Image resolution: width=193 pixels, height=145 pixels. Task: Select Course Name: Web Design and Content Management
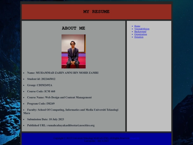[x=59, y=97]
